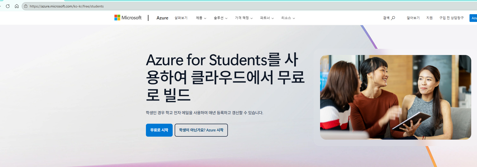Click the partially visible blue Azure button

click(473, 18)
